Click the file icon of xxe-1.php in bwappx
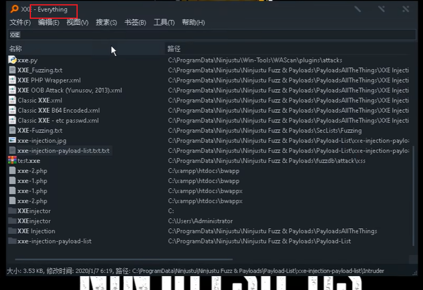The height and width of the screenshot is (290, 423). 12,191
